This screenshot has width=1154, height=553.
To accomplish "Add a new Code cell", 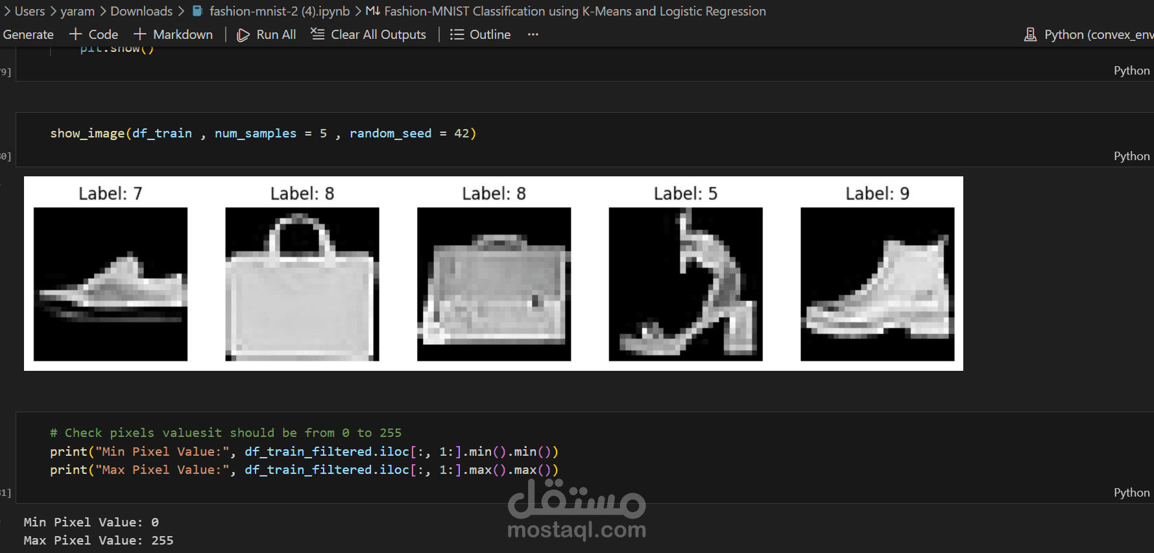I will point(94,34).
